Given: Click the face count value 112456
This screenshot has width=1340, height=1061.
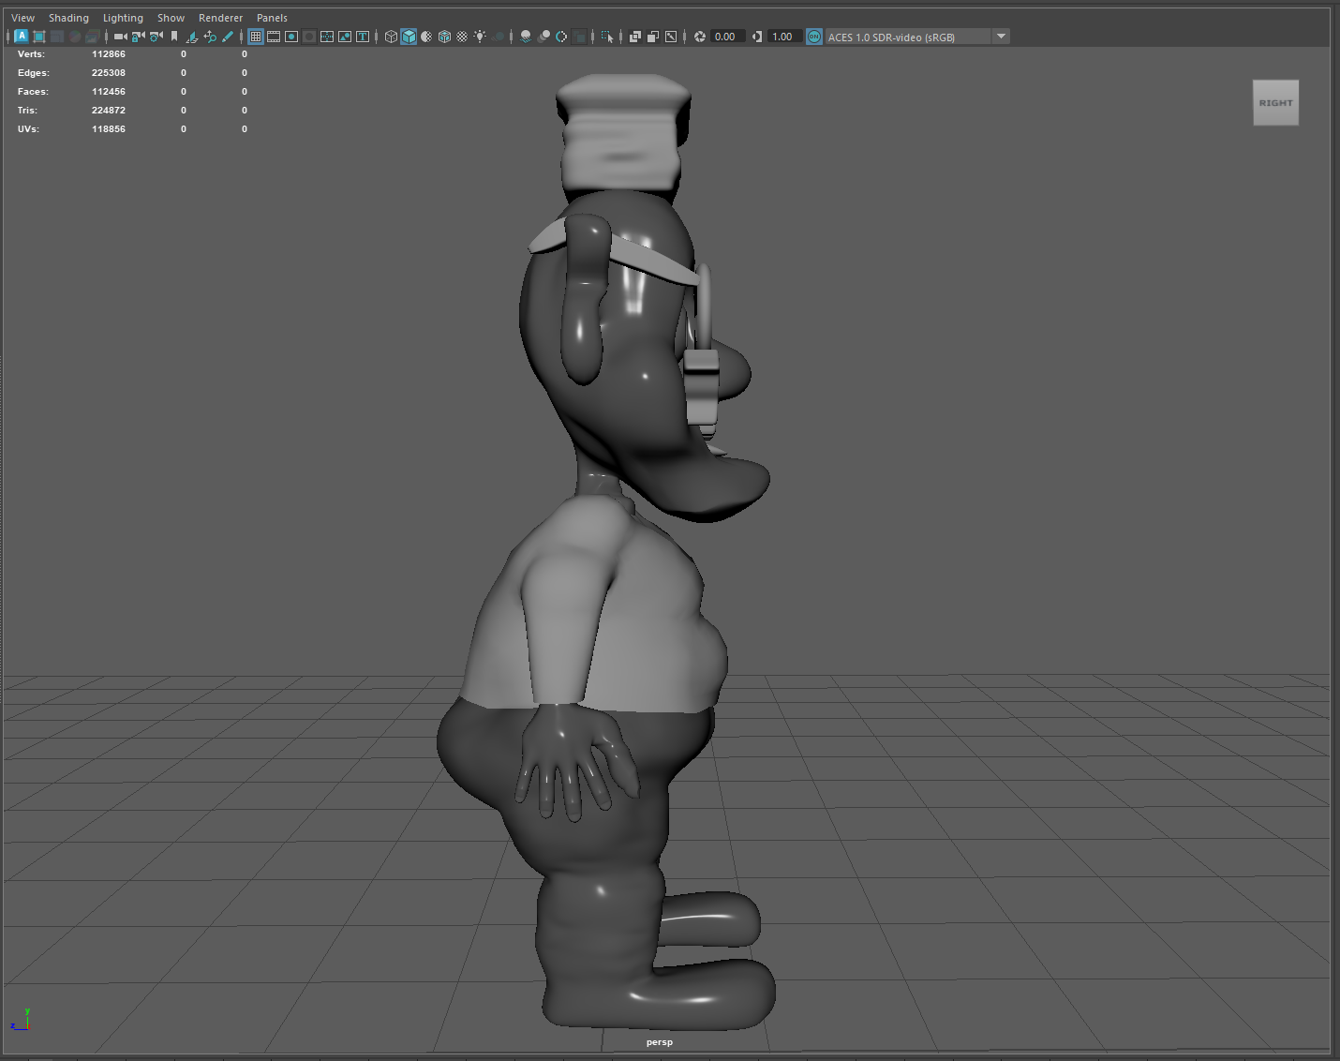Looking at the screenshot, I should point(109,92).
